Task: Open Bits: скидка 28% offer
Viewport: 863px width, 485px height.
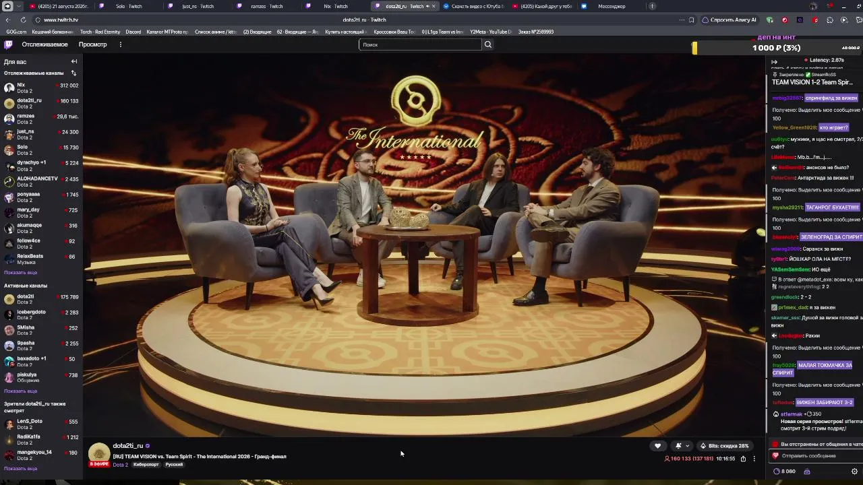Action: pyautogui.click(x=724, y=445)
